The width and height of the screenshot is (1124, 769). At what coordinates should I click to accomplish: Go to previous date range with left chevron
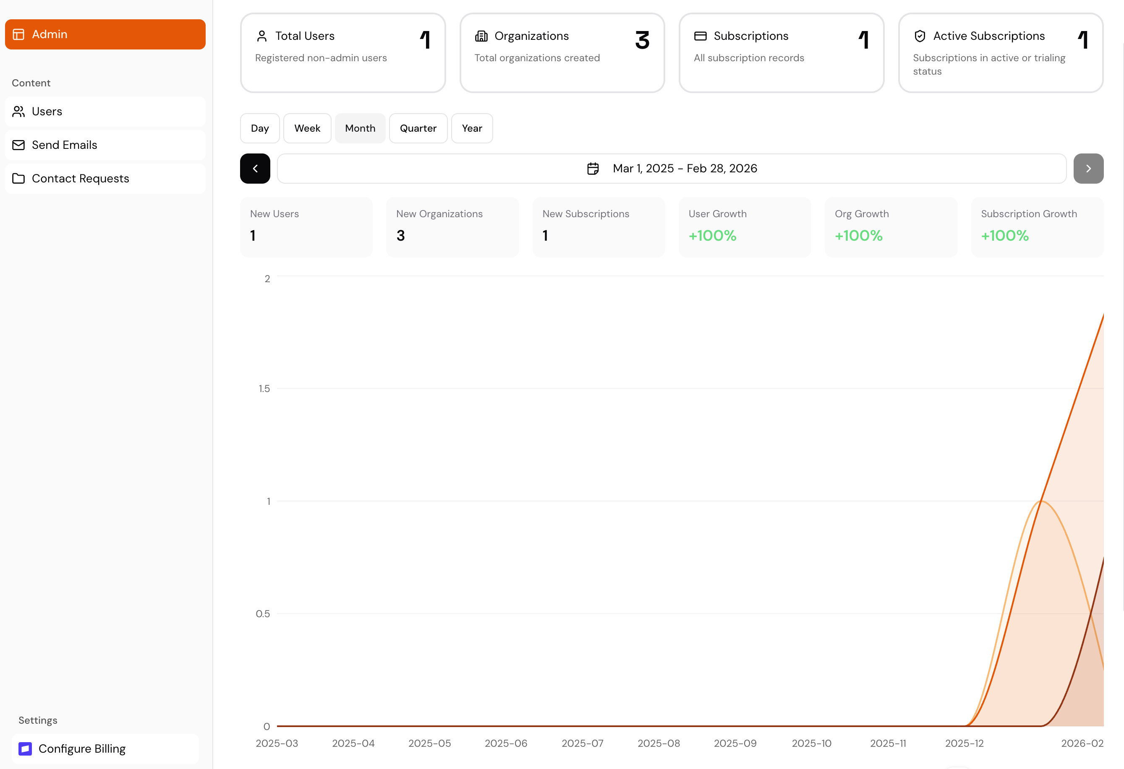pos(255,169)
